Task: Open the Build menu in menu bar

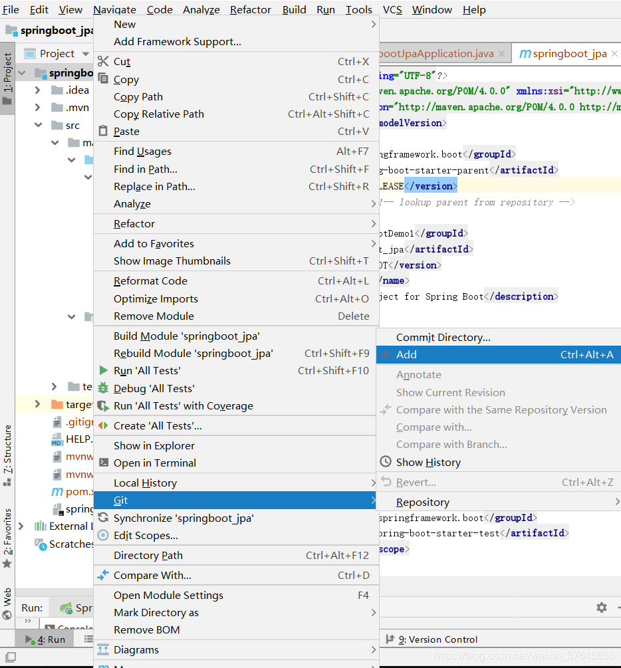Action: (x=294, y=9)
